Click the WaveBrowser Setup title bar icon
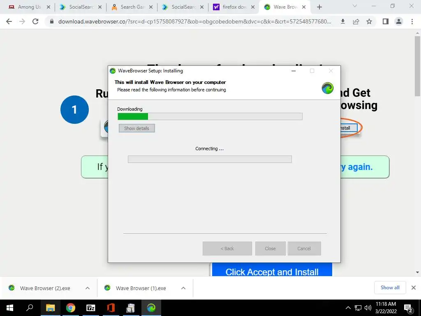 tap(113, 71)
